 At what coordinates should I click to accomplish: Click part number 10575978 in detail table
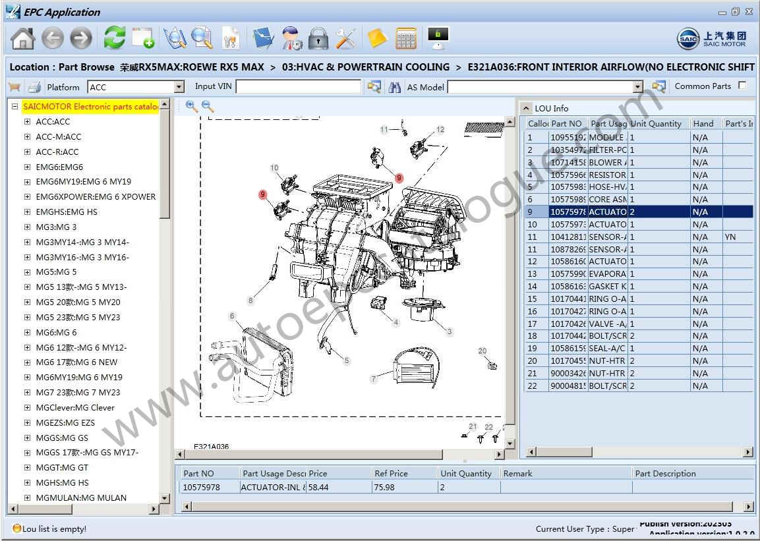201,487
